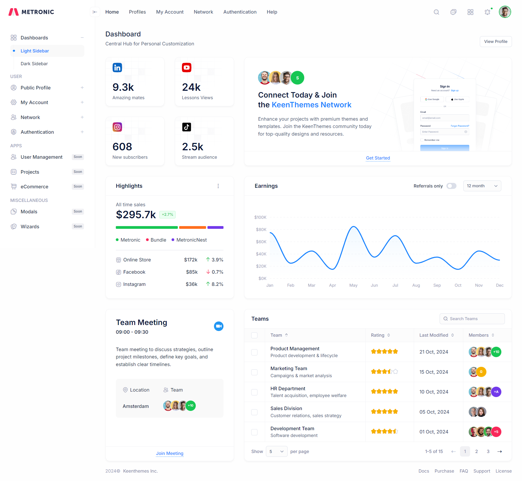Click the Instagram icon in New subscribers card
This screenshot has height=481, width=522.
(117, 127)
